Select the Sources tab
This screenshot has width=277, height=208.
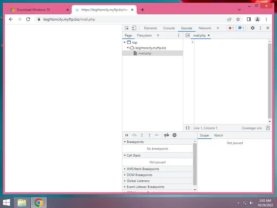(x=187, y=28)
